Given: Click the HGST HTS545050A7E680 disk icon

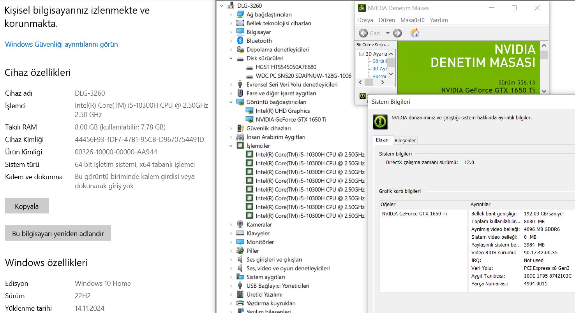Looking at the screenshot, I should point(249,67).
